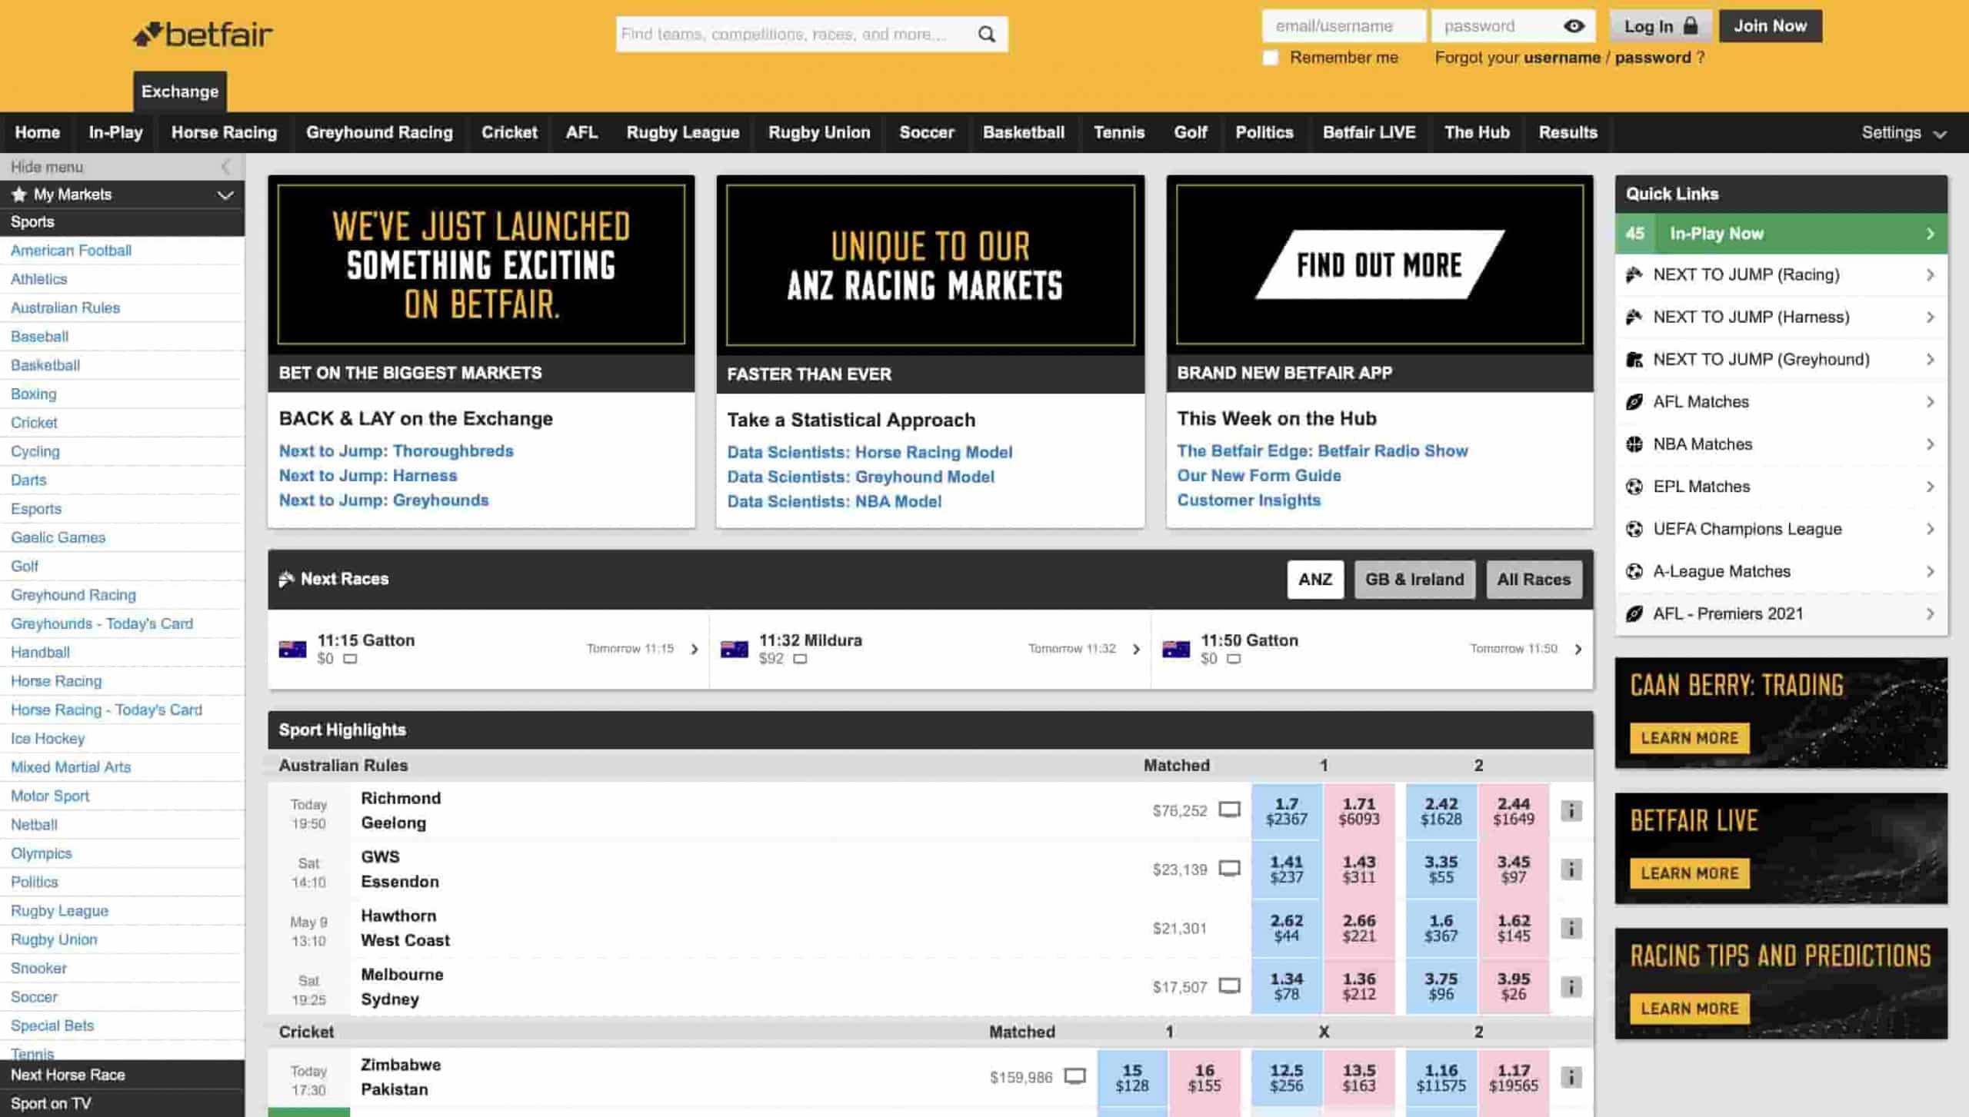The height and width of the screenshot is (1117, 1969).
Task: Open Next Horse Race at sidebar bottom
Action: point(122,1075)
